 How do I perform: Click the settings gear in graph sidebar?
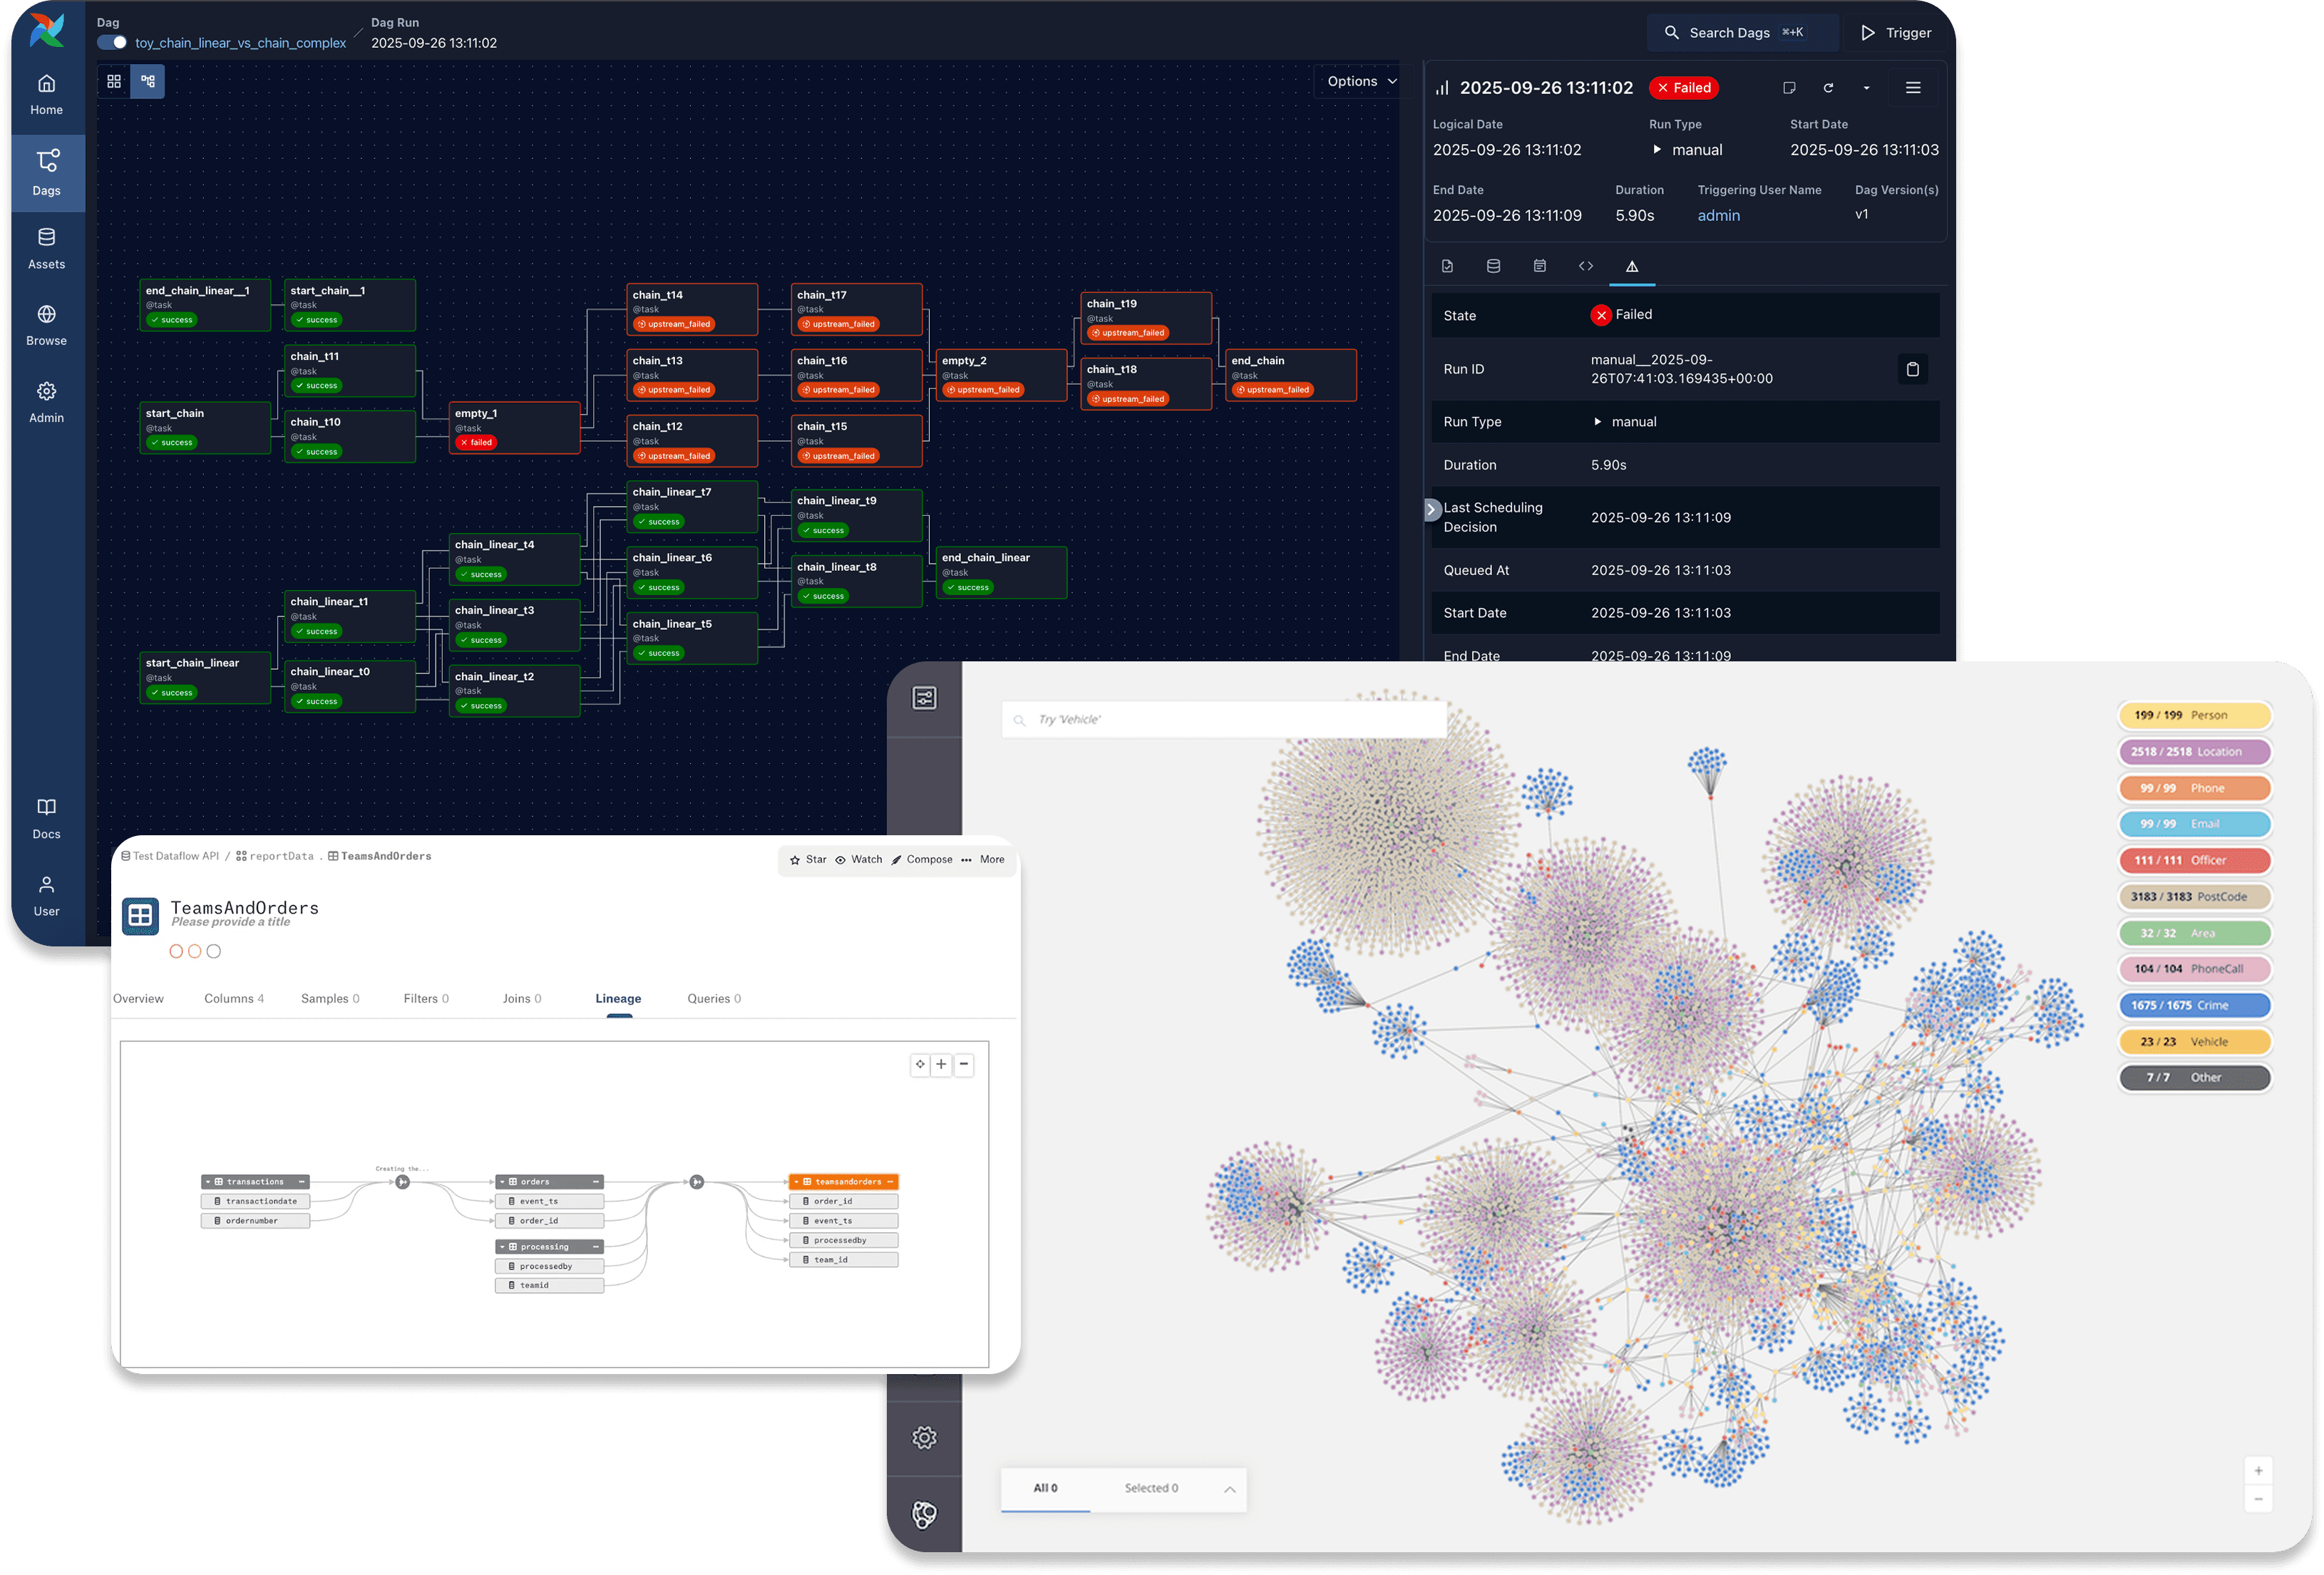924,1437
